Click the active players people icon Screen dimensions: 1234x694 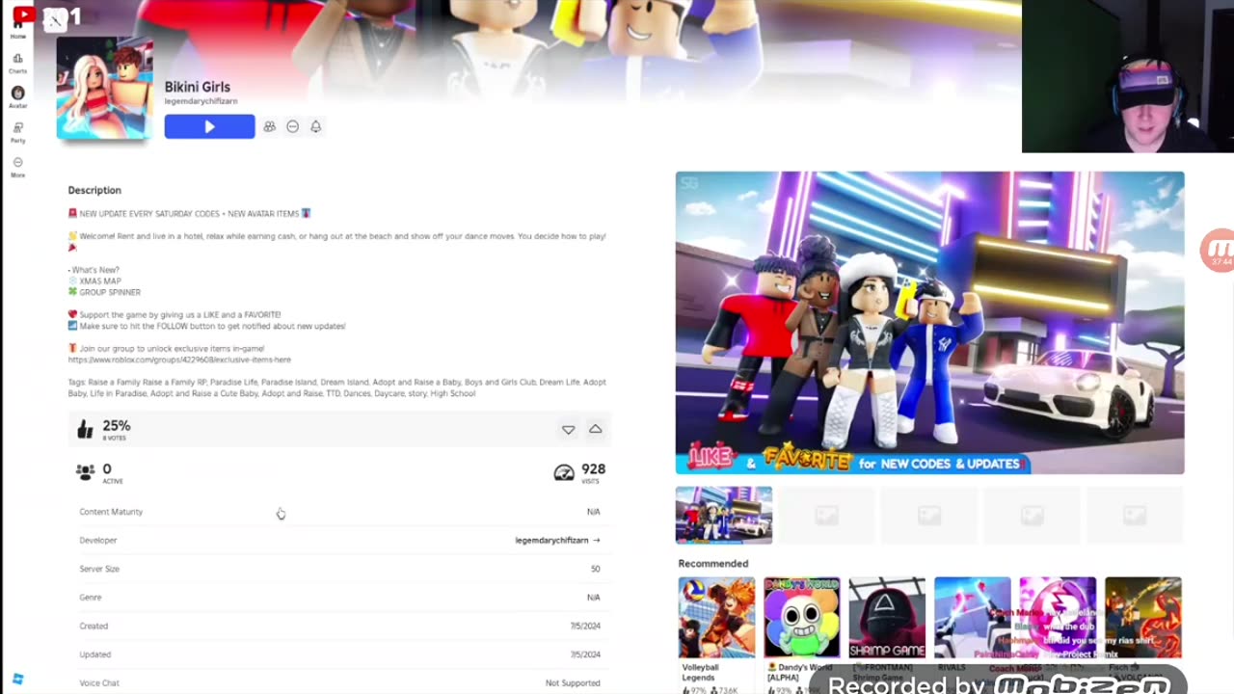(85, 471)
